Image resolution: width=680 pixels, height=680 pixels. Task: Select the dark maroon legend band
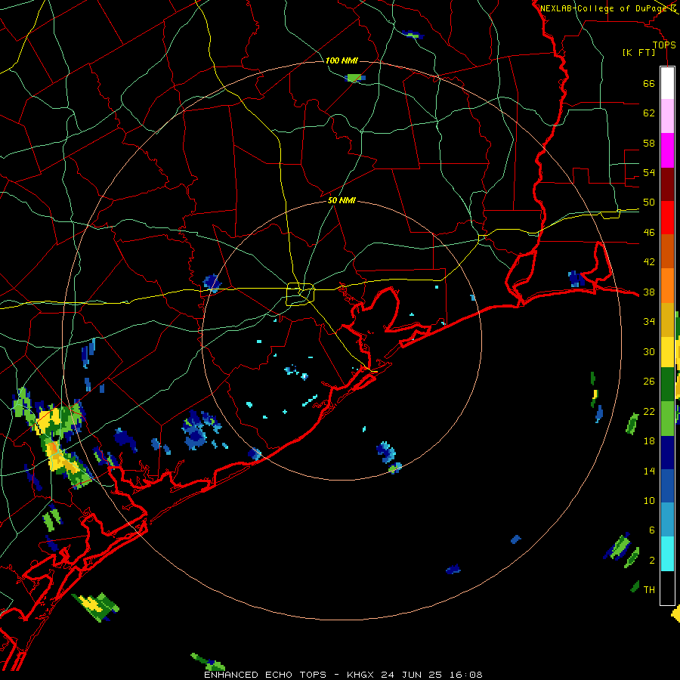[x=667, y=184]
